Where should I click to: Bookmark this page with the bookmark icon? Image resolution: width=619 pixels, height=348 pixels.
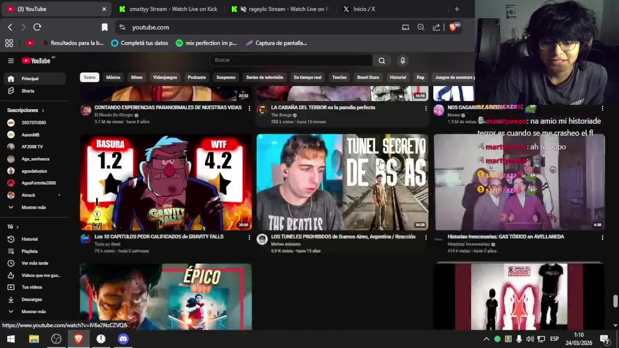[104, 27]
